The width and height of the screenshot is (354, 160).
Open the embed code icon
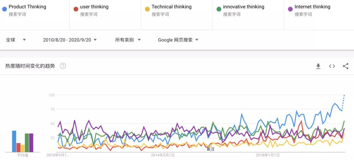(x=332, y=66)
